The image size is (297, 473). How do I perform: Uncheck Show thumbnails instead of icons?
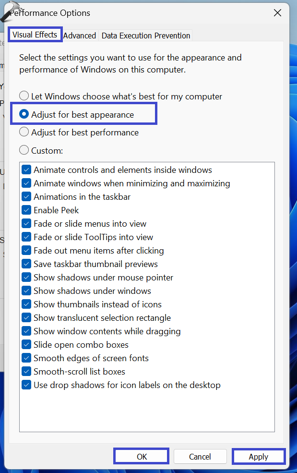[26, 304]
